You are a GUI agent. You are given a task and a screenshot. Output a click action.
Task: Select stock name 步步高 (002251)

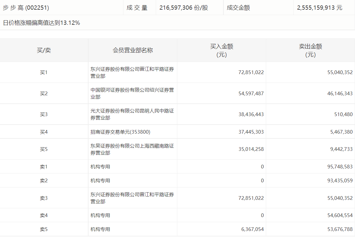pos(26,8)
